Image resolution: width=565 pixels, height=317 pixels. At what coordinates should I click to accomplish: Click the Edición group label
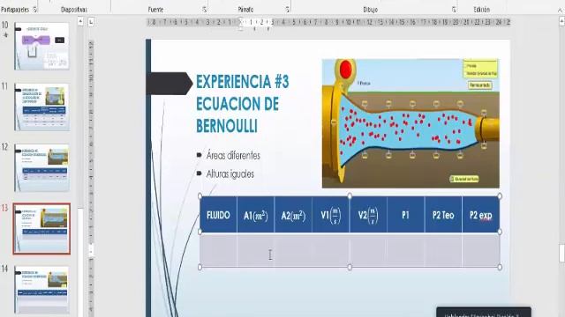482,10
